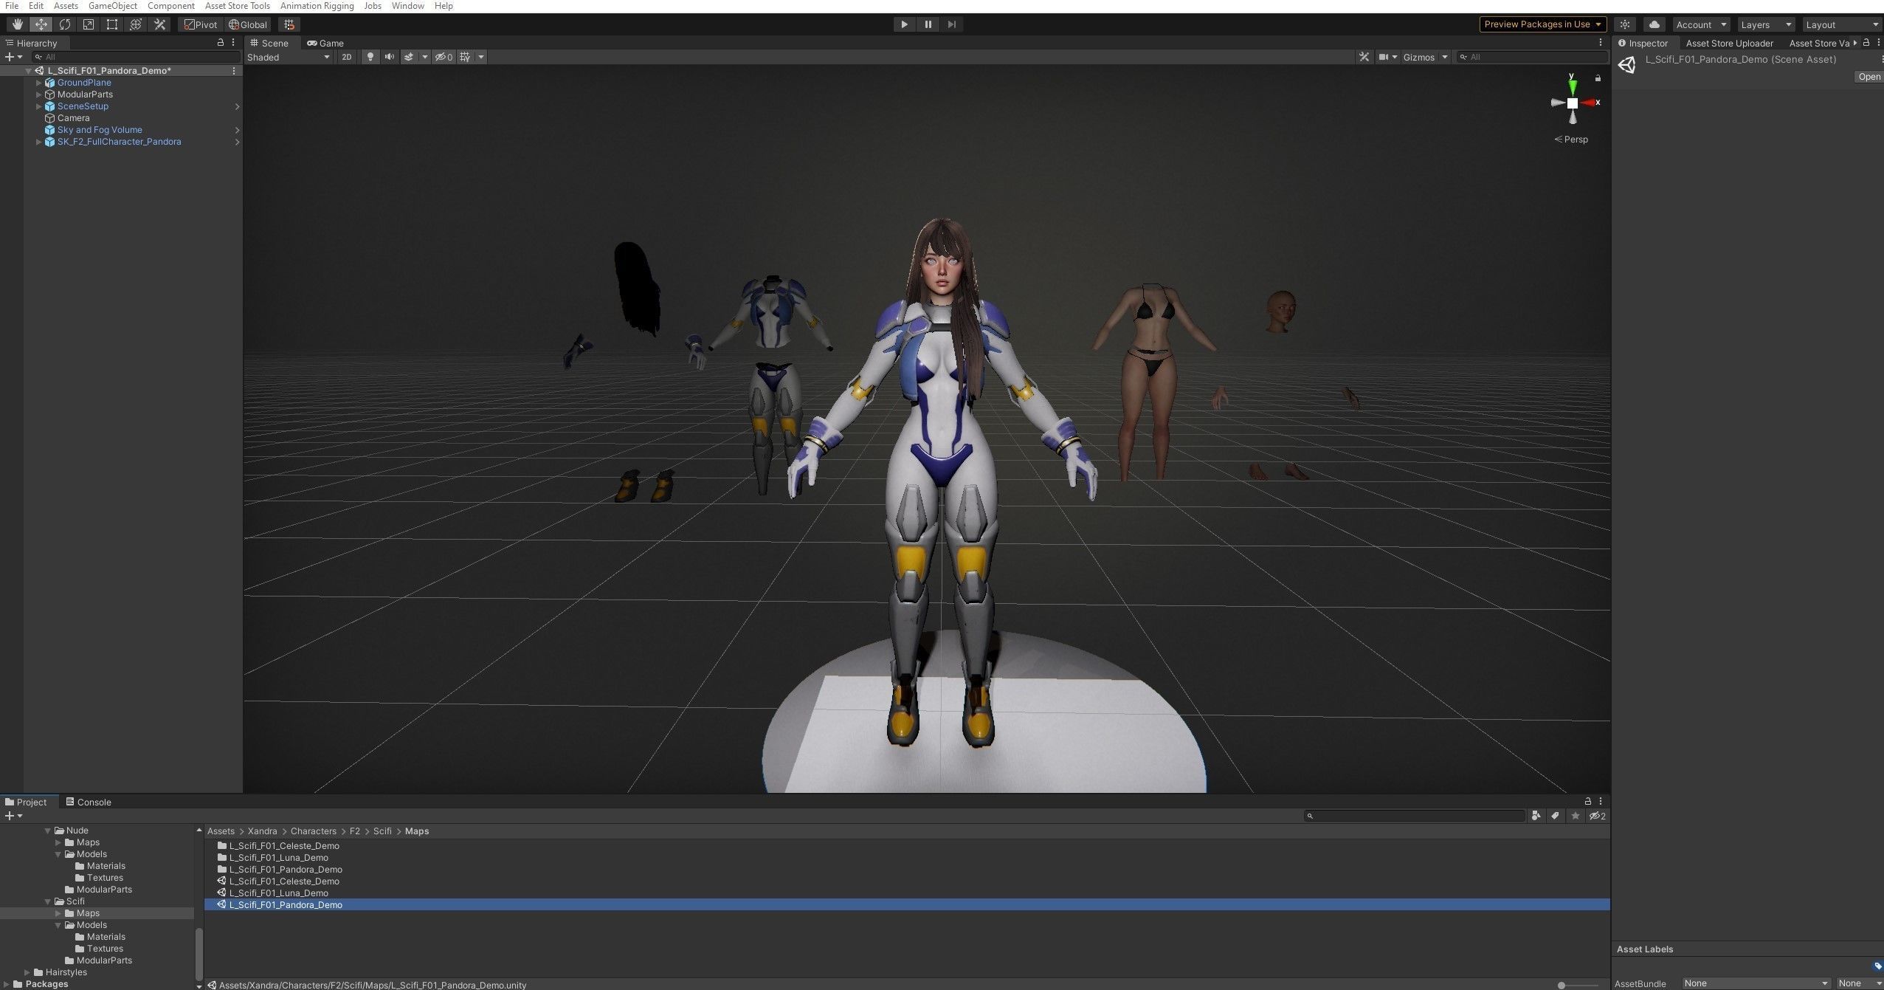Image resolution: width=1884 pixels, height=990 pixels.
Task: Click the Scene view search field
Action: coord(1532,57)
